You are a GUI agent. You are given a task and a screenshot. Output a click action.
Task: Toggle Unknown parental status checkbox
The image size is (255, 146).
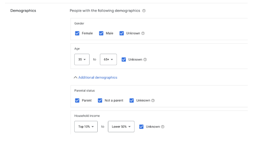(x=132, y=100)
